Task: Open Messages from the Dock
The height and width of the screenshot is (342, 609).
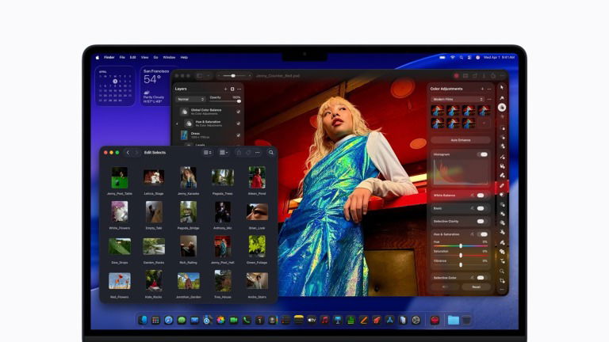Action: tap(182, 321)
